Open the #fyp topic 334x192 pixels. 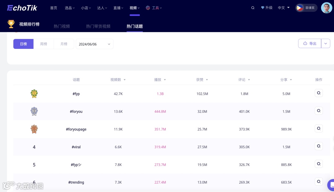click(76, 94)
